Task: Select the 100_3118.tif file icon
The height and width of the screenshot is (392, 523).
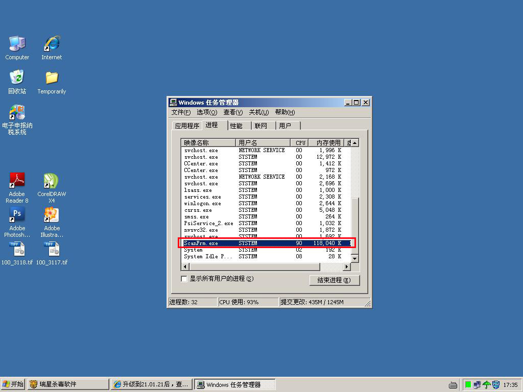Action: click(x=17, y=250)
